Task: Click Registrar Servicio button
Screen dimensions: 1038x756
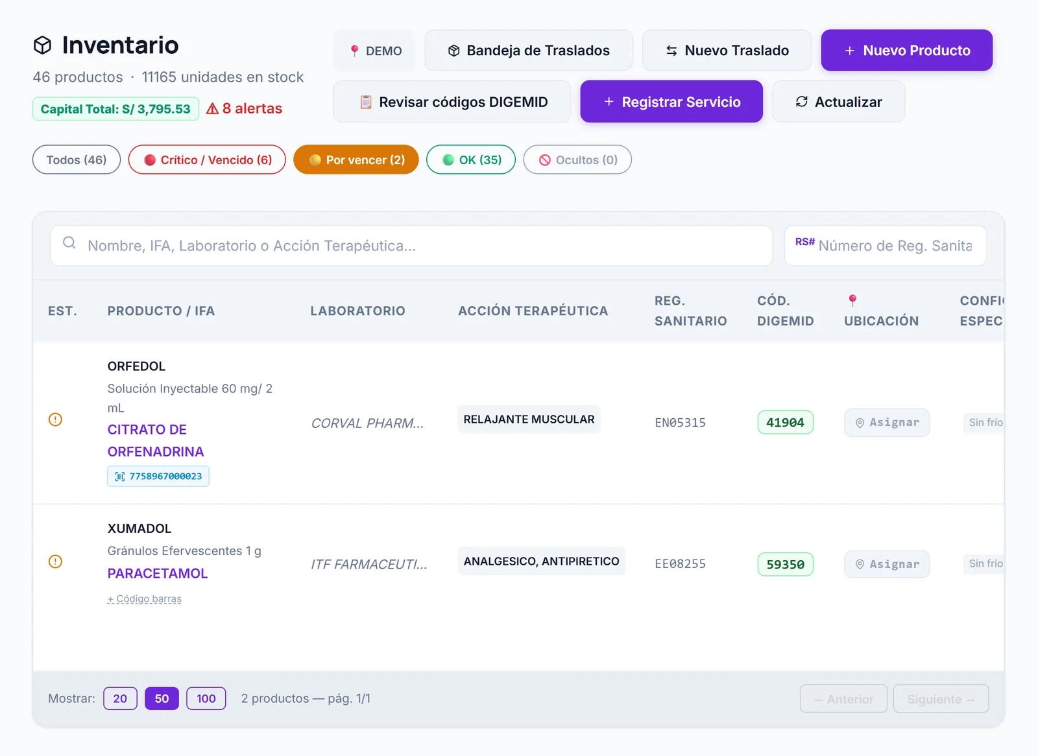Action: coord(671,102)
